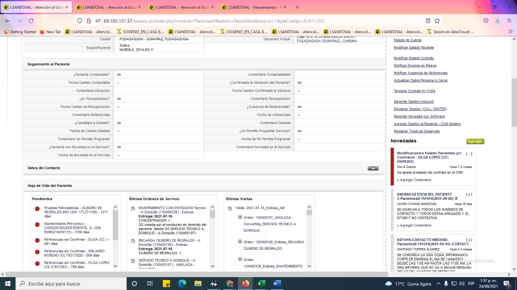Click the URL address field

(x=258, y=21)
